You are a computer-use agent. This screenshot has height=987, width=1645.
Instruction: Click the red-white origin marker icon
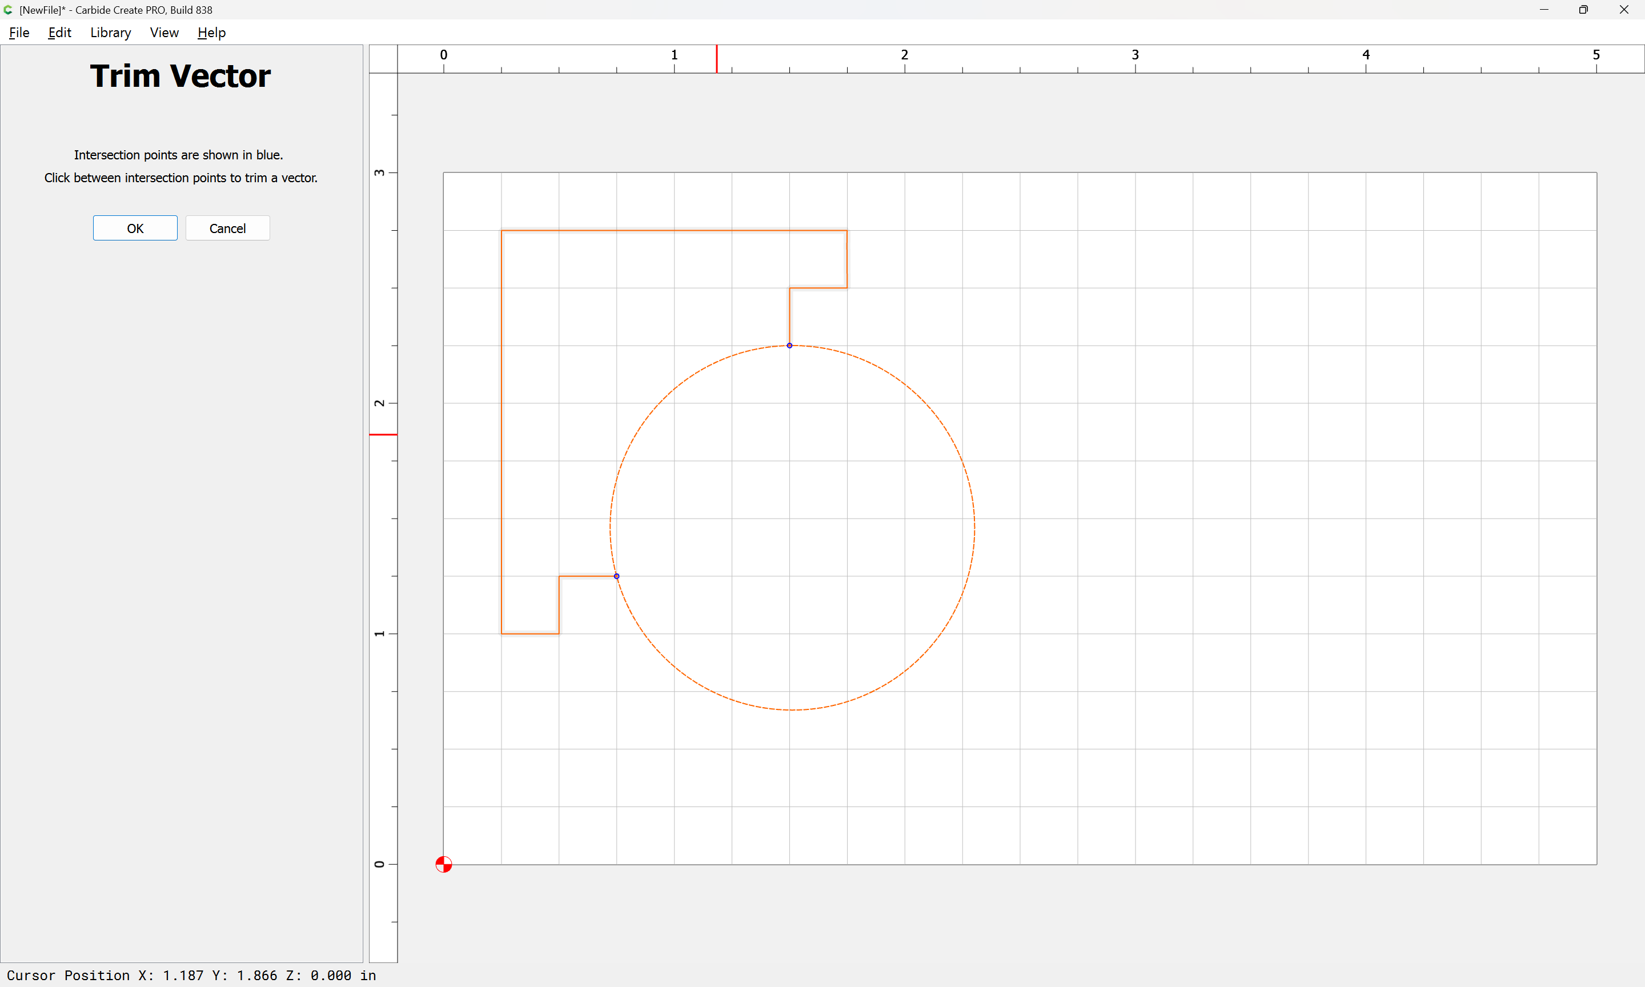(x=443, y=864)
